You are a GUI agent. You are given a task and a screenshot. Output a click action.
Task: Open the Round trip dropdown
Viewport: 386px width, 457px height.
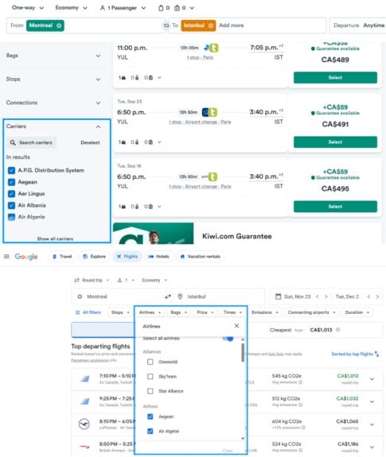92,280
